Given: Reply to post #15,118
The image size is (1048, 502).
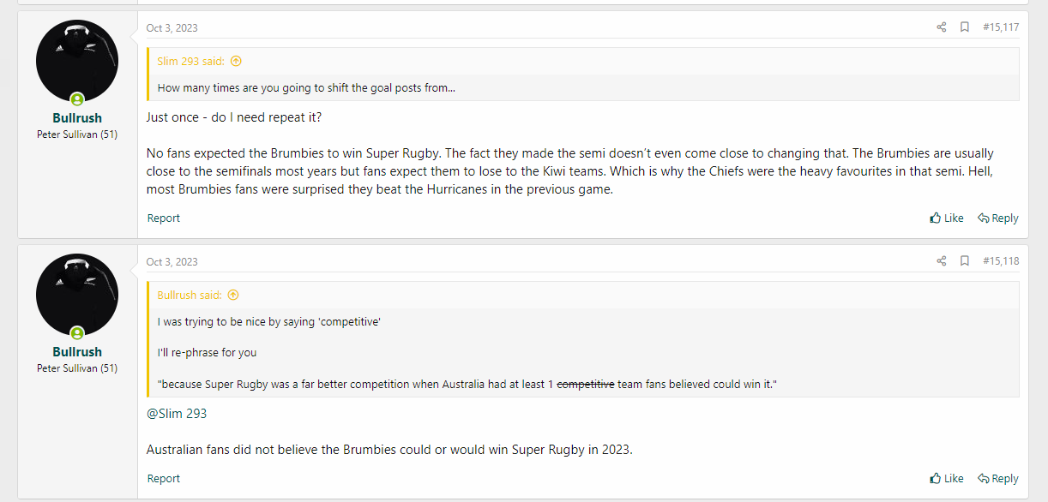Looking at the screenshot, I should tap(998, 478).
